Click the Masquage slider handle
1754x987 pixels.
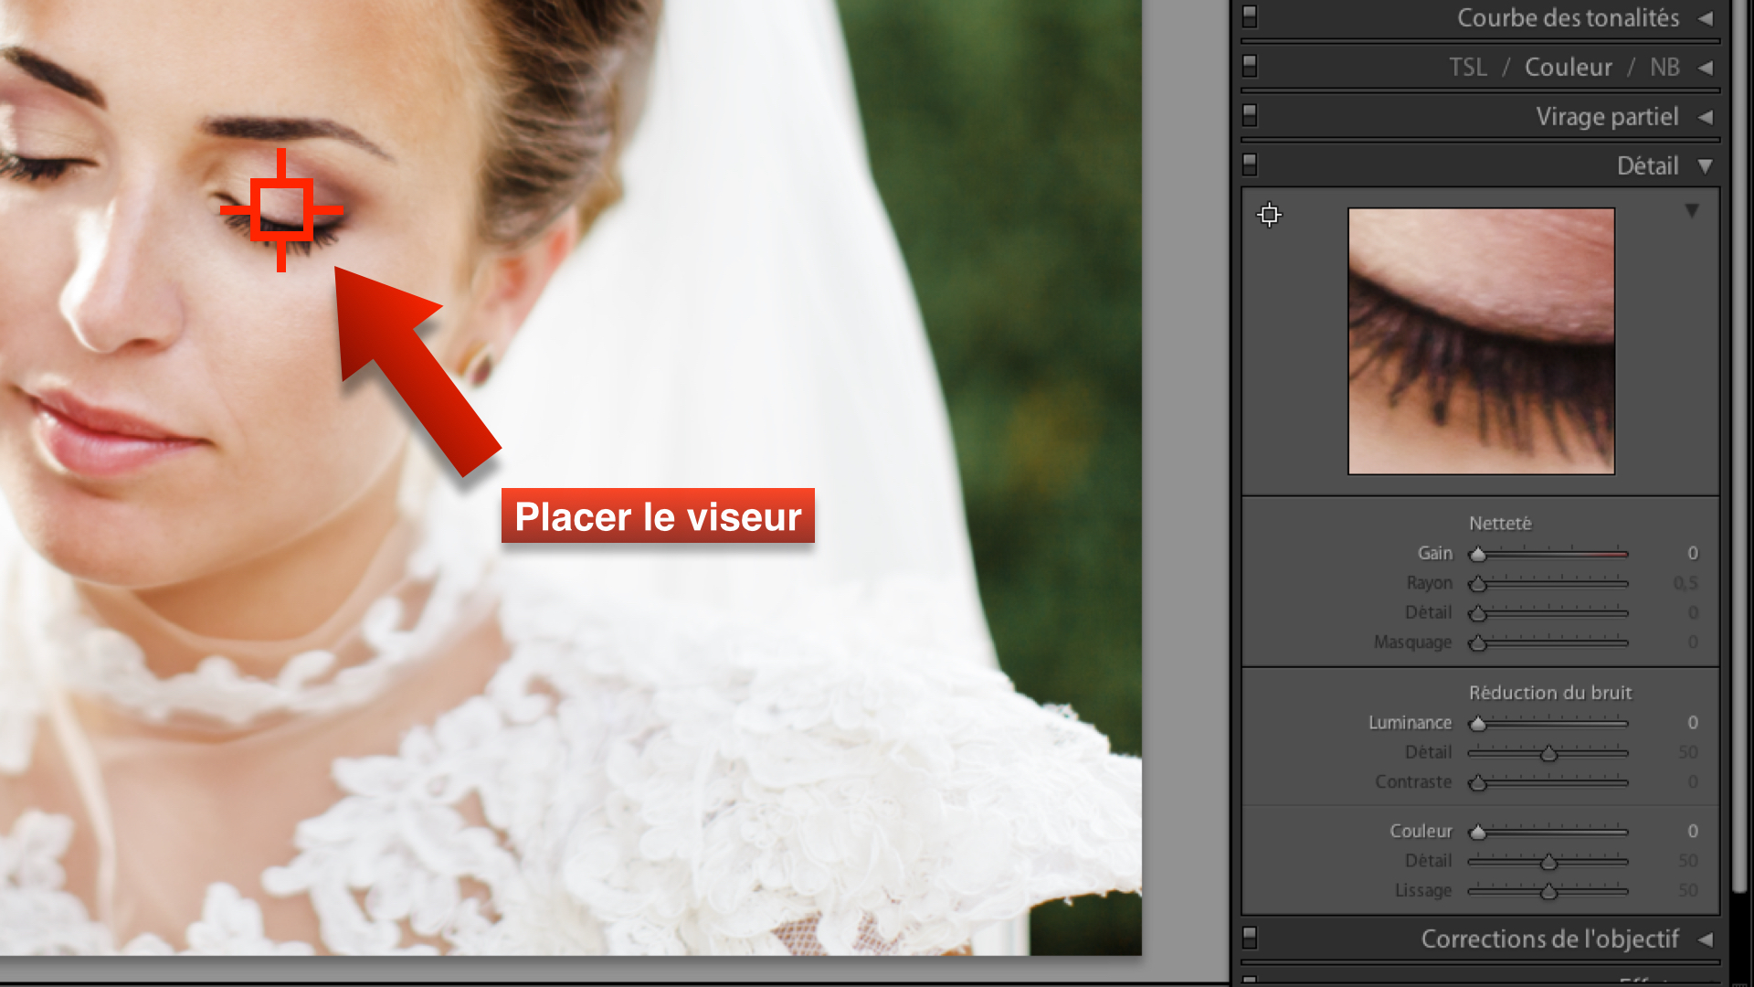coord(1477,643)
